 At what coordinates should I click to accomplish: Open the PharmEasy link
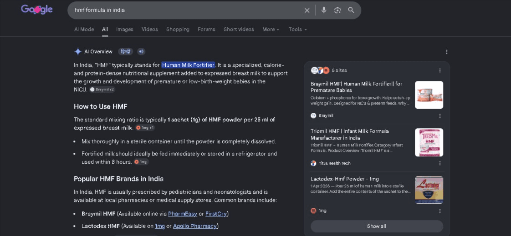[x=183, y=214]
